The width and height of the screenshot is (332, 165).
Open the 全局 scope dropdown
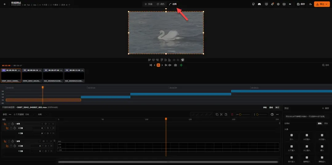click(x=43, y=114)
